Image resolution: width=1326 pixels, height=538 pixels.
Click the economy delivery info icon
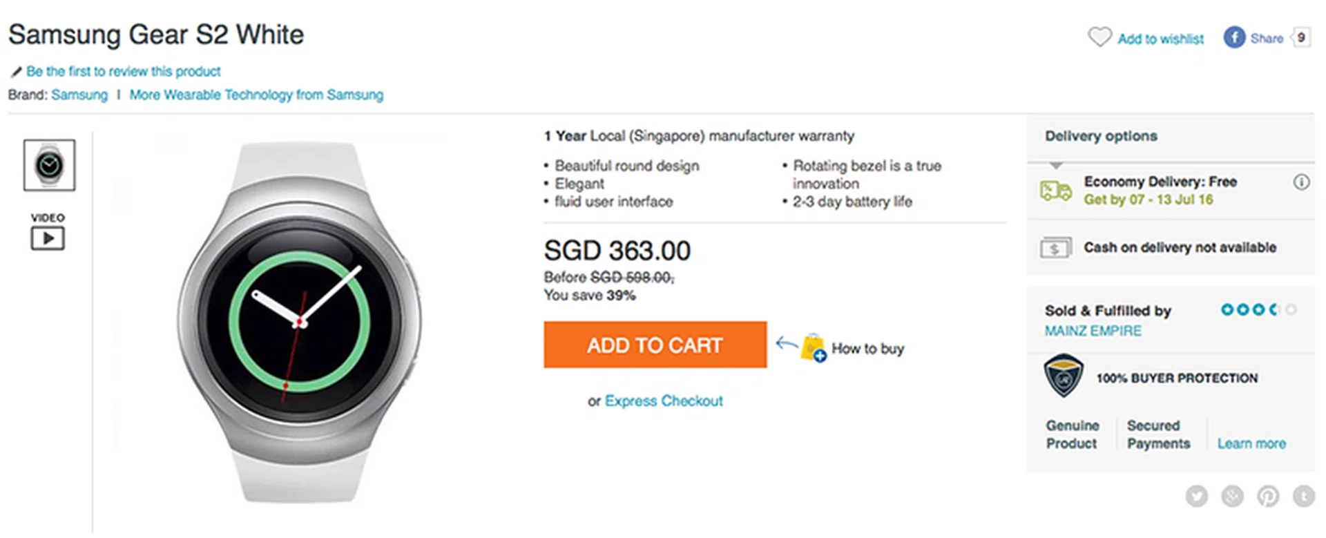point(1301,182)
